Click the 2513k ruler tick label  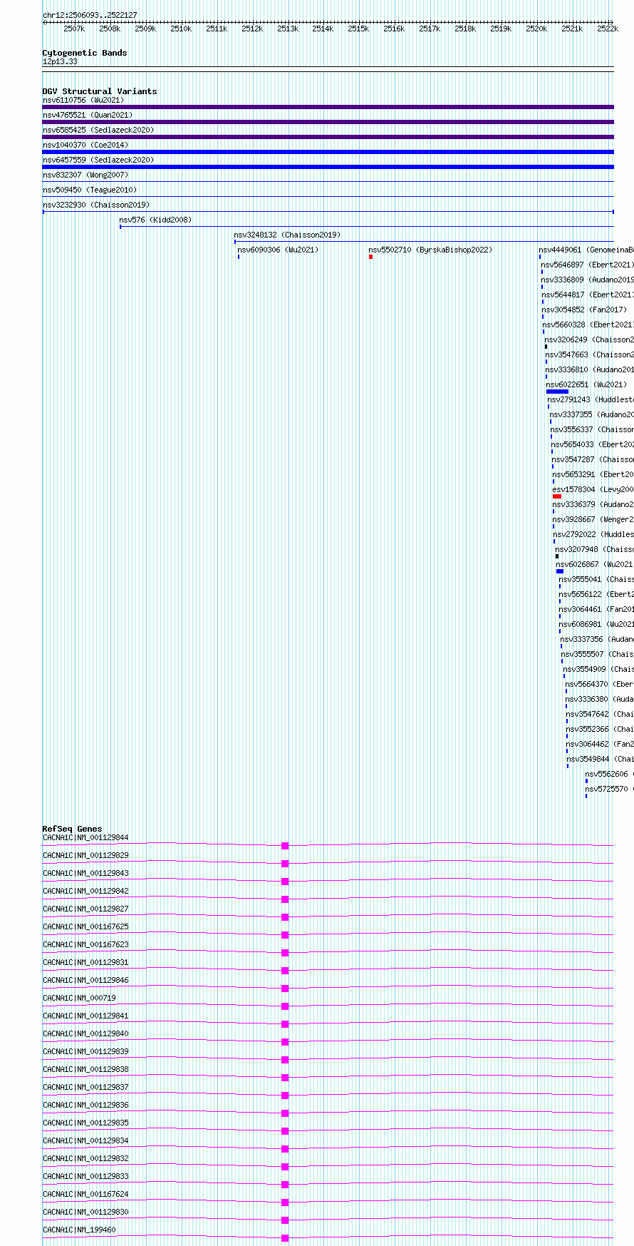[288, 29]
